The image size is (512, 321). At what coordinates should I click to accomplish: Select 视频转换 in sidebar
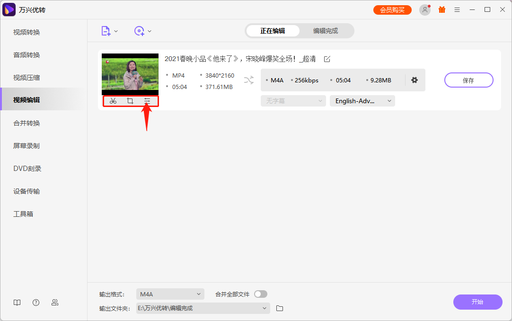pos(26,32)
